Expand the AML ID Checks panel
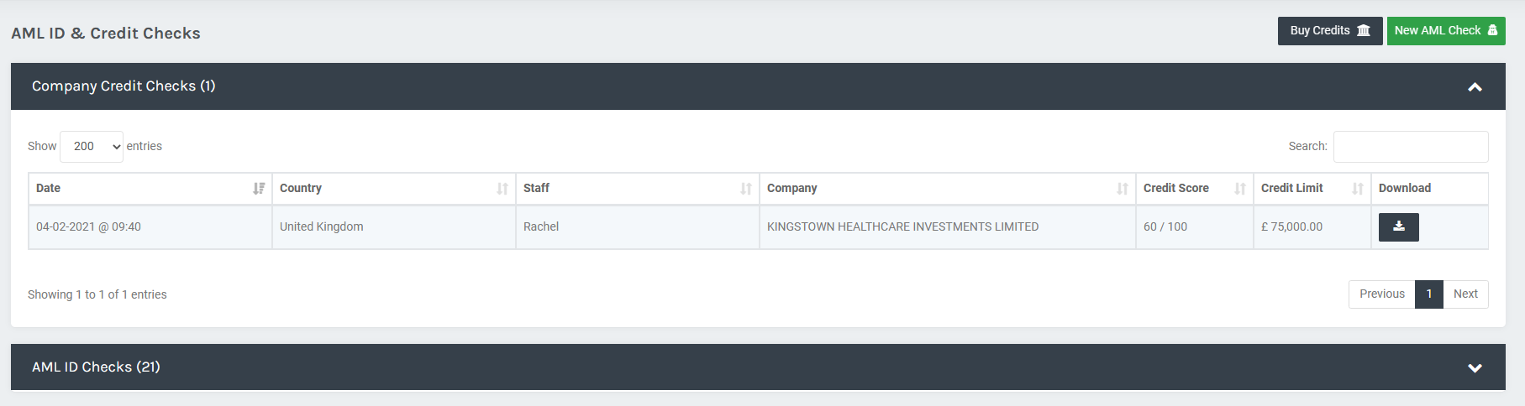 point(1475,368)
